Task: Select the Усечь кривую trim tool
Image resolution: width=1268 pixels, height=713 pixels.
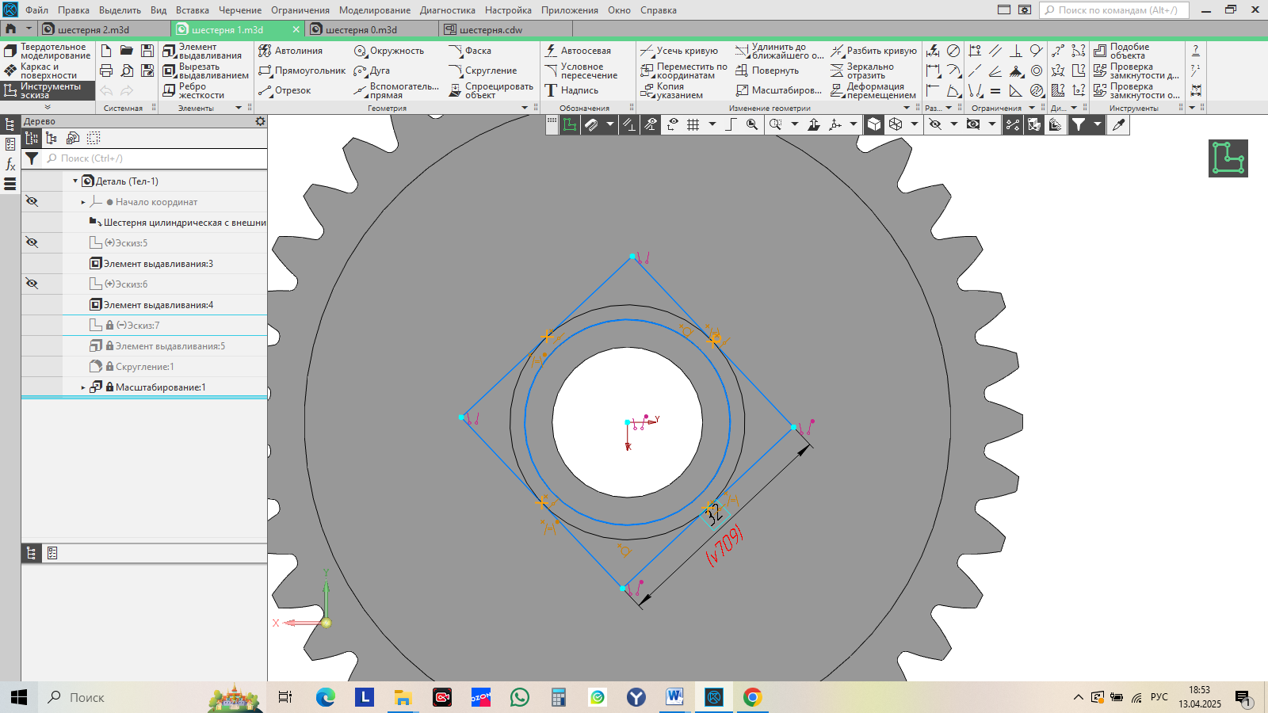Action: (679, 51)
